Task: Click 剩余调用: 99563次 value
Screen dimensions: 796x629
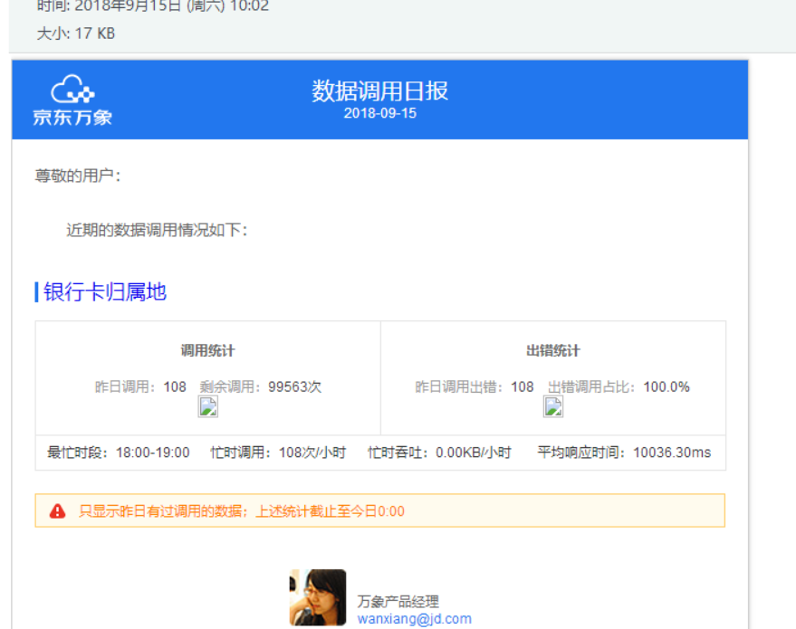Action: (x=261, y=387)
